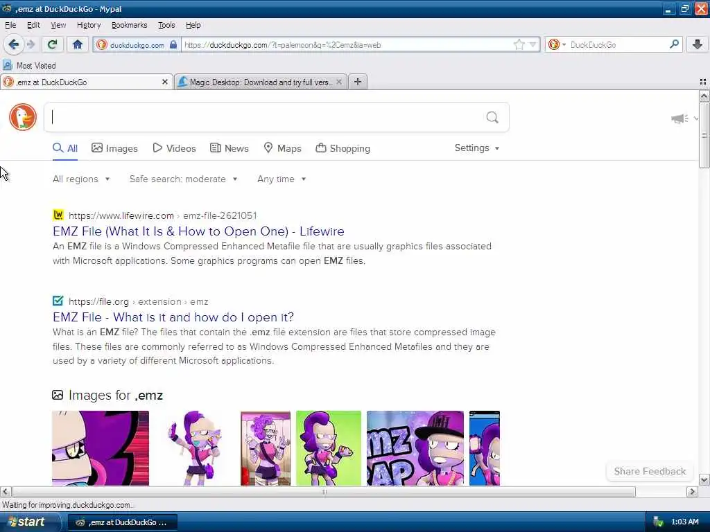Click the vertical scrollbar up arrow
Screen dimensions: 710x532
point(704,96)
